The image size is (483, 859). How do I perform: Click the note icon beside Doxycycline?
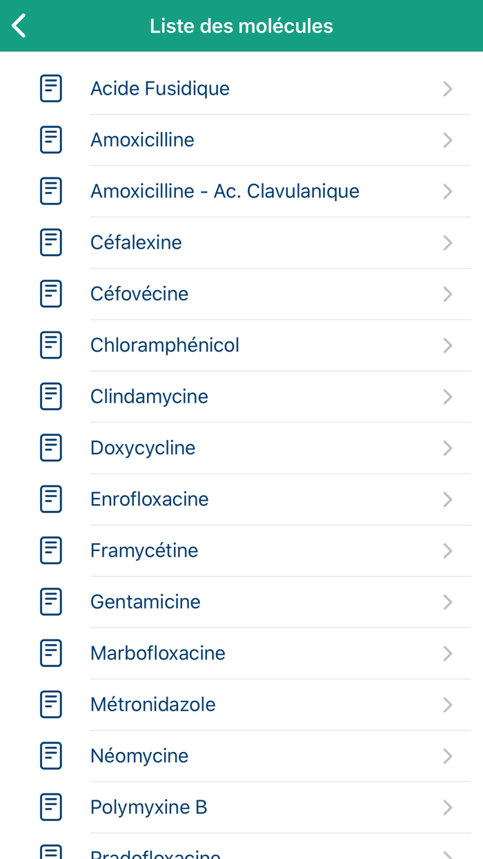pos(51,447)
